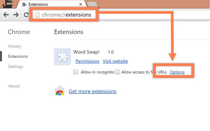The image size is (210, 131).
Task: Click Get more extensions link
Action: tap(93, 91)
